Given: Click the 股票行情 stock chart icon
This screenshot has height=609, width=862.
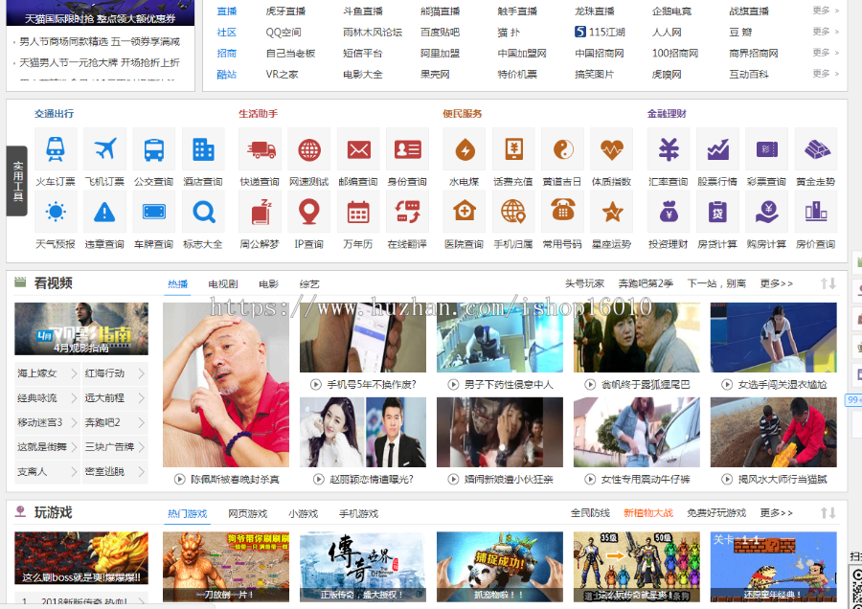Looking at the screenshot, I should (717, 149).
